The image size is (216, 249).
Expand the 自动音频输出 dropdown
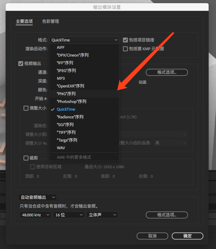tap(38, 198)
